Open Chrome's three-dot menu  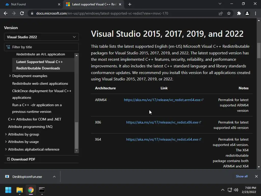pyautogui.click(x=255, y=13)
